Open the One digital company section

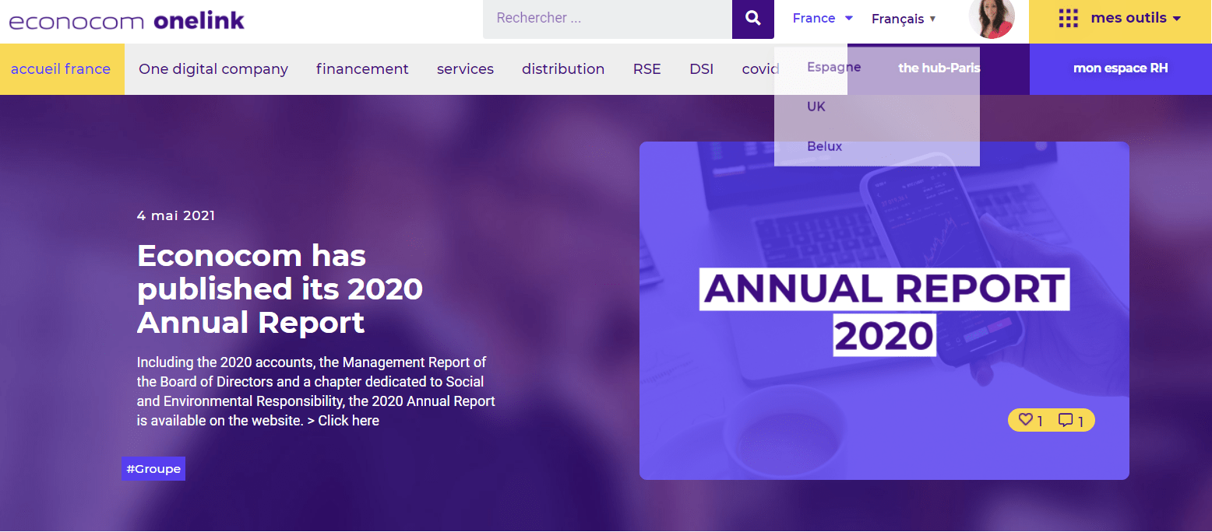[213, 68]
